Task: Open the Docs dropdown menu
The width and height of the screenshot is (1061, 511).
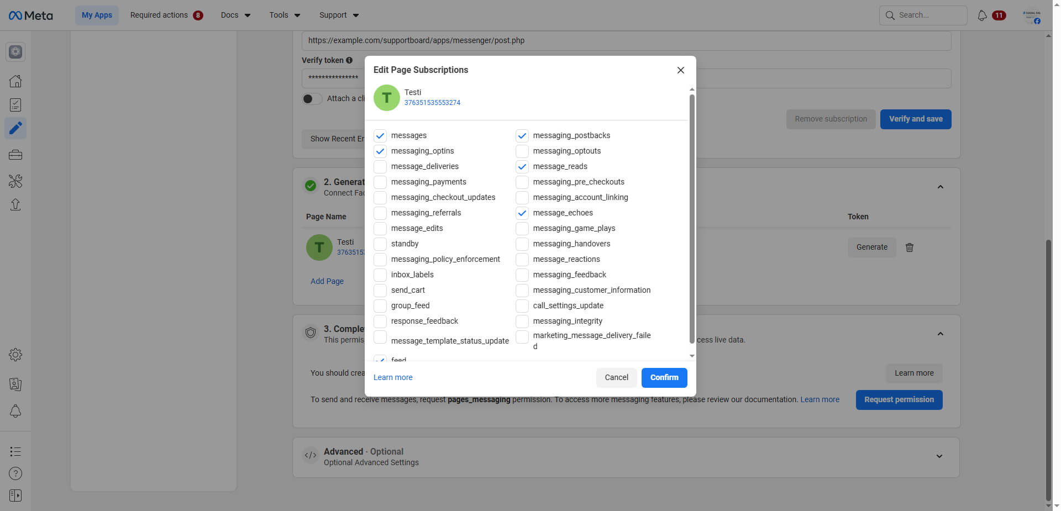Action: pyautogui.click(x=235, y=15)
